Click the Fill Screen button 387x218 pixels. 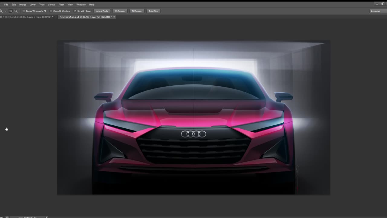(137, 11)
